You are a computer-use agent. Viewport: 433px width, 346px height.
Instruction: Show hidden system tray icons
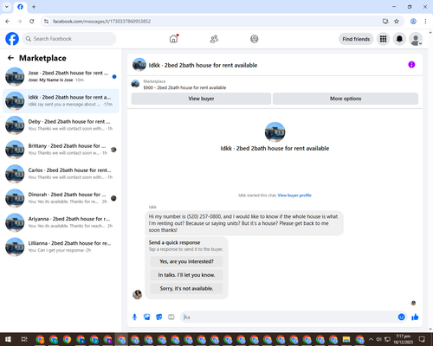click(371, 339)
